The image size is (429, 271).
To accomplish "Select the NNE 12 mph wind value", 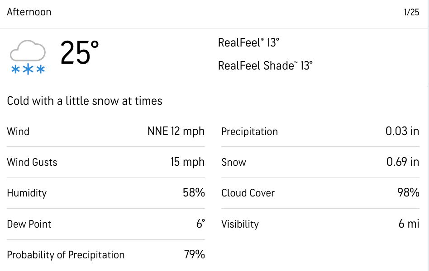I will (x=176, y=131).
